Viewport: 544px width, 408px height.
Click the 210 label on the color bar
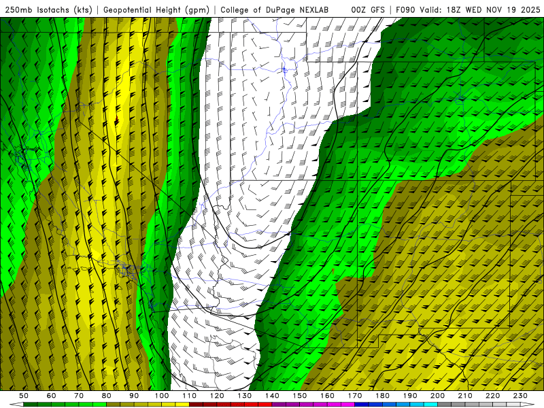click(x=465, y=396)
